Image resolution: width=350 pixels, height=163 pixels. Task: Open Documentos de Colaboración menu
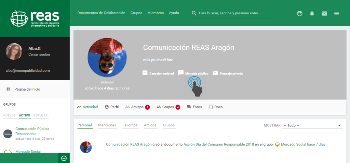coord(101,13)
